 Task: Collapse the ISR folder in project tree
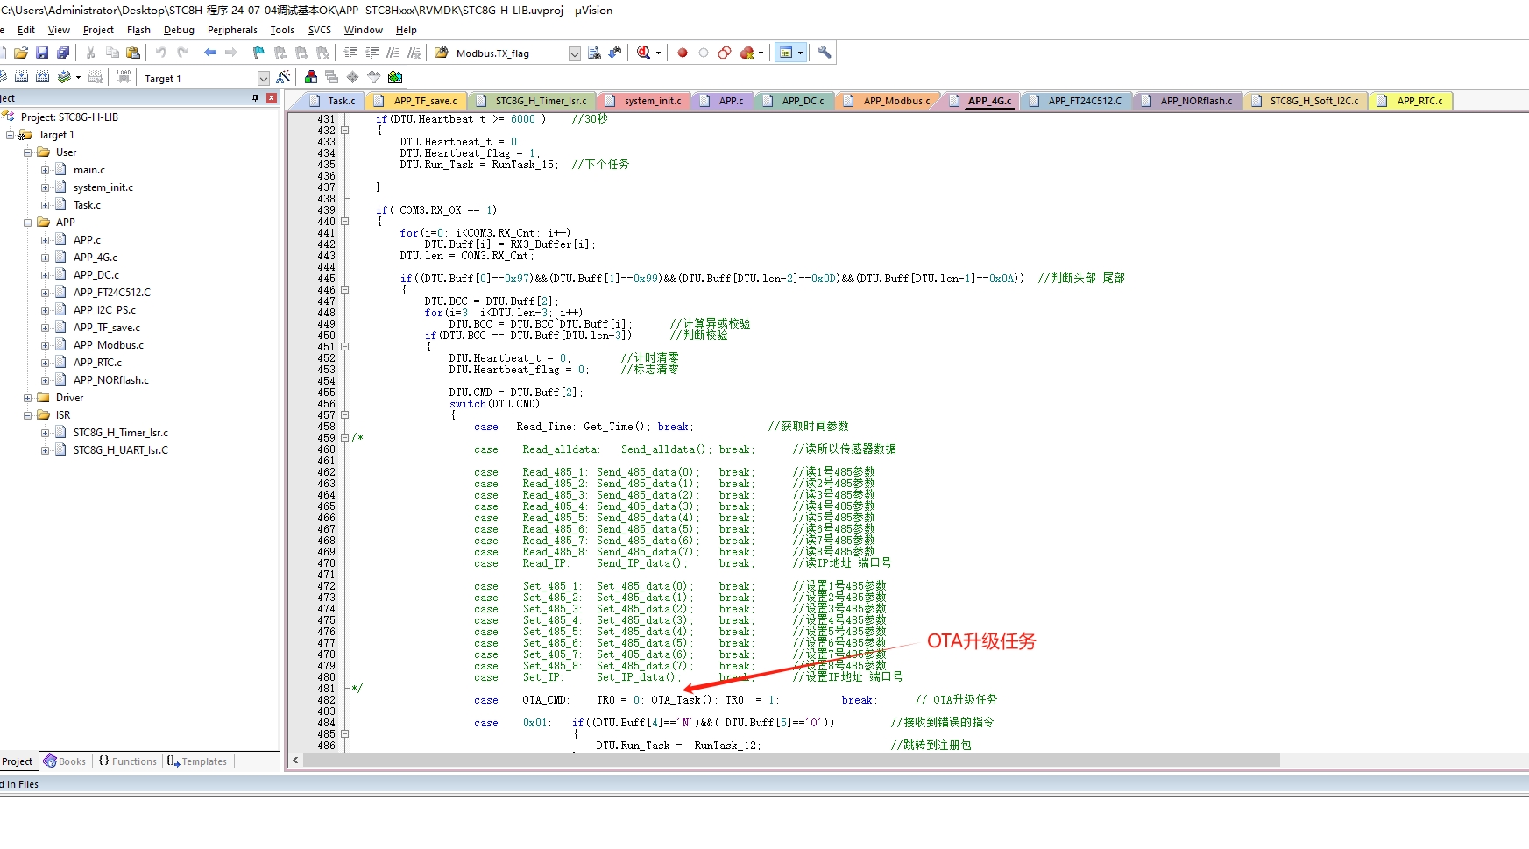pyautogui.click(x=27, y=415)
